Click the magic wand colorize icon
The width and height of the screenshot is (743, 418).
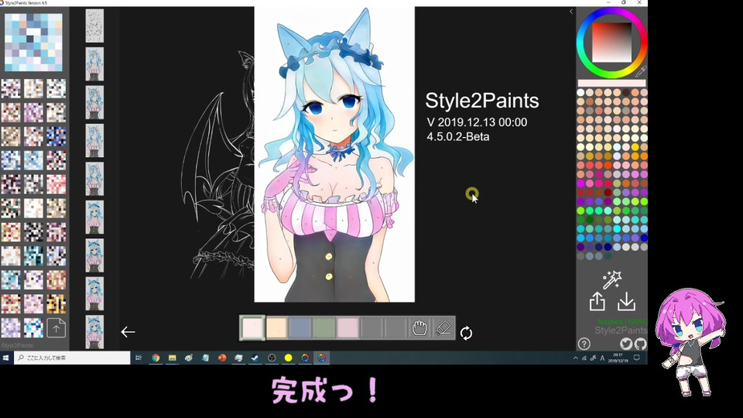point(611,279)
